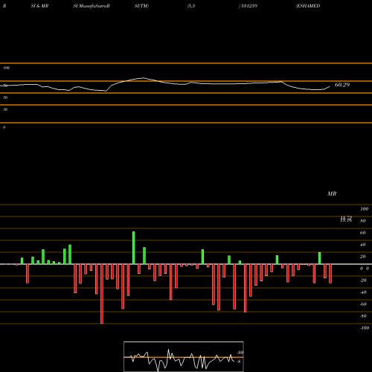Open the mini overview chart at bottom
The image size is (372, 372).
pyautogui.click(x=184, y=356)
